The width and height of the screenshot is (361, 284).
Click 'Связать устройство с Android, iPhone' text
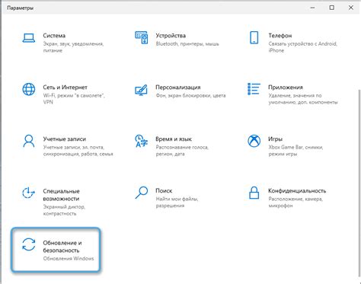[302, 47]
